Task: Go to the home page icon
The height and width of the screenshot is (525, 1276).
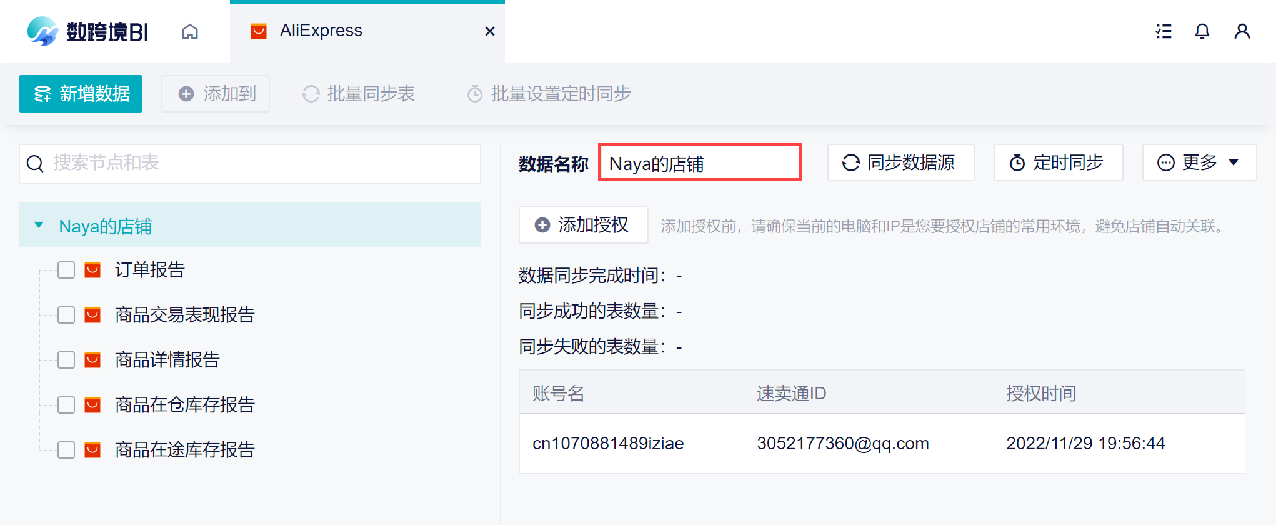Action: pos(190,31)
